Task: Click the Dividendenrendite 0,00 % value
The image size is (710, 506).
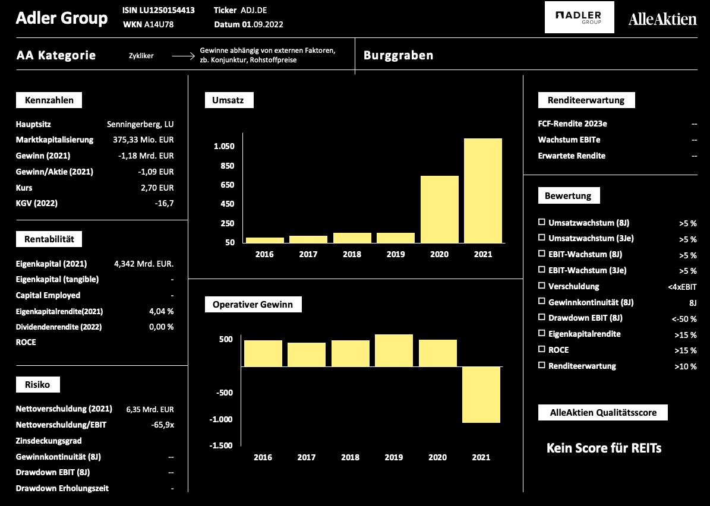Action: click(x=162, y=326)
